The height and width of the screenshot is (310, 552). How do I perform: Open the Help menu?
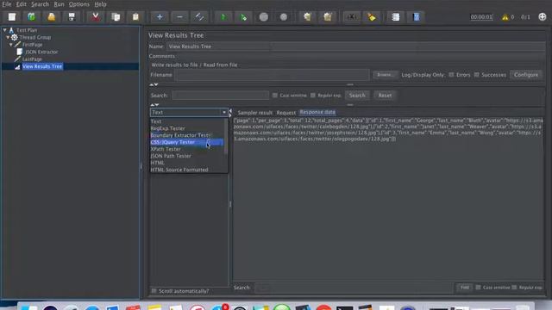pyautogui.click(x=100, y=4)
